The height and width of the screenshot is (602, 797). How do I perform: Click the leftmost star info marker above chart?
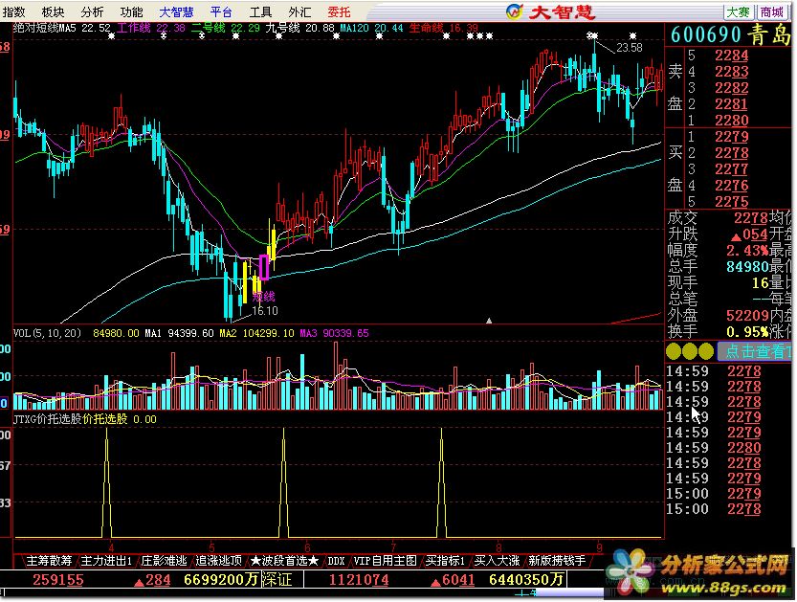click(x=111, y=36)
